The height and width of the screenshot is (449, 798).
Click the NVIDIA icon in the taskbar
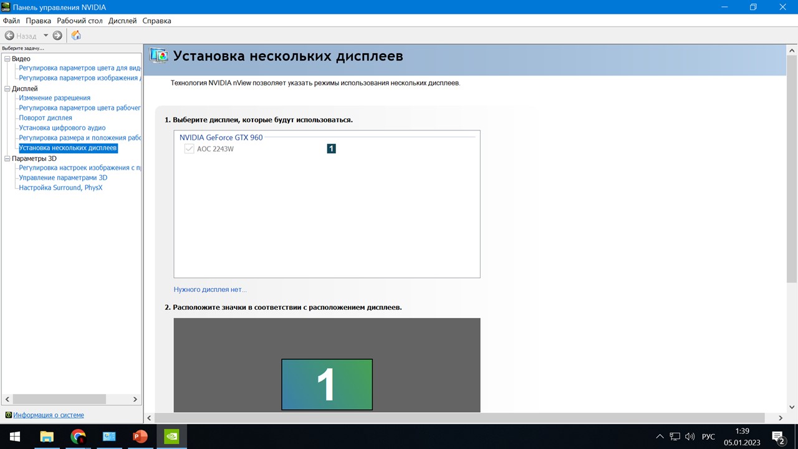[x=171, y=437]
